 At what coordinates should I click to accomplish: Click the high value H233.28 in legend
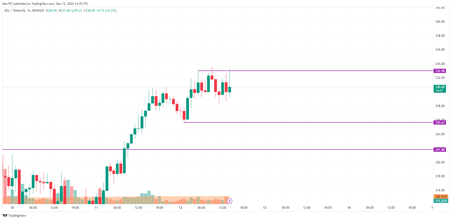[x=64, y=11]
